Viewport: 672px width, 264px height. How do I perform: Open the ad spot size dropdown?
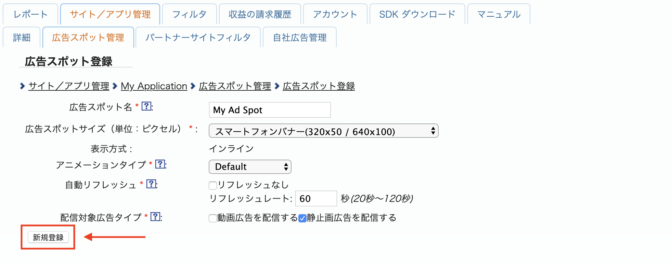pos(323,131)
